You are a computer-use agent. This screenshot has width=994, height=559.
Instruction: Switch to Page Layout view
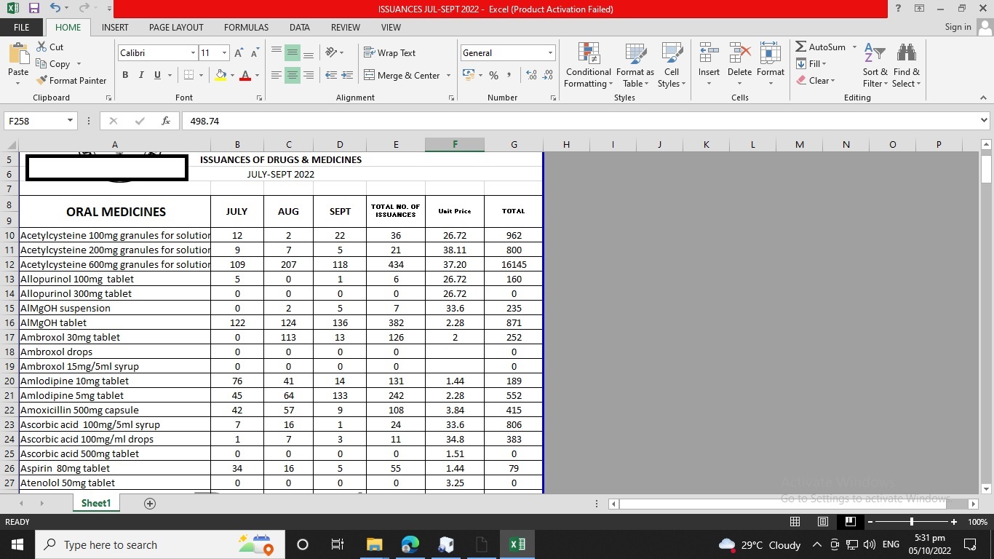click(x=822, y=522)
